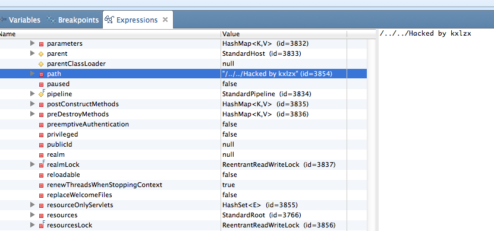Select the reloadable row
Image resolution: width=494 pixels, height=231 pixels.
pos(183,175)
